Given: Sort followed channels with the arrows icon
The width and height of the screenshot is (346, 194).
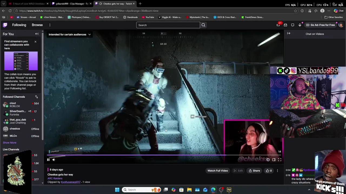Looking at the screenshot, I should [x=36, y=97].
